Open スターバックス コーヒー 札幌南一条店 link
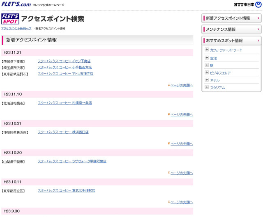 (65, 103)
